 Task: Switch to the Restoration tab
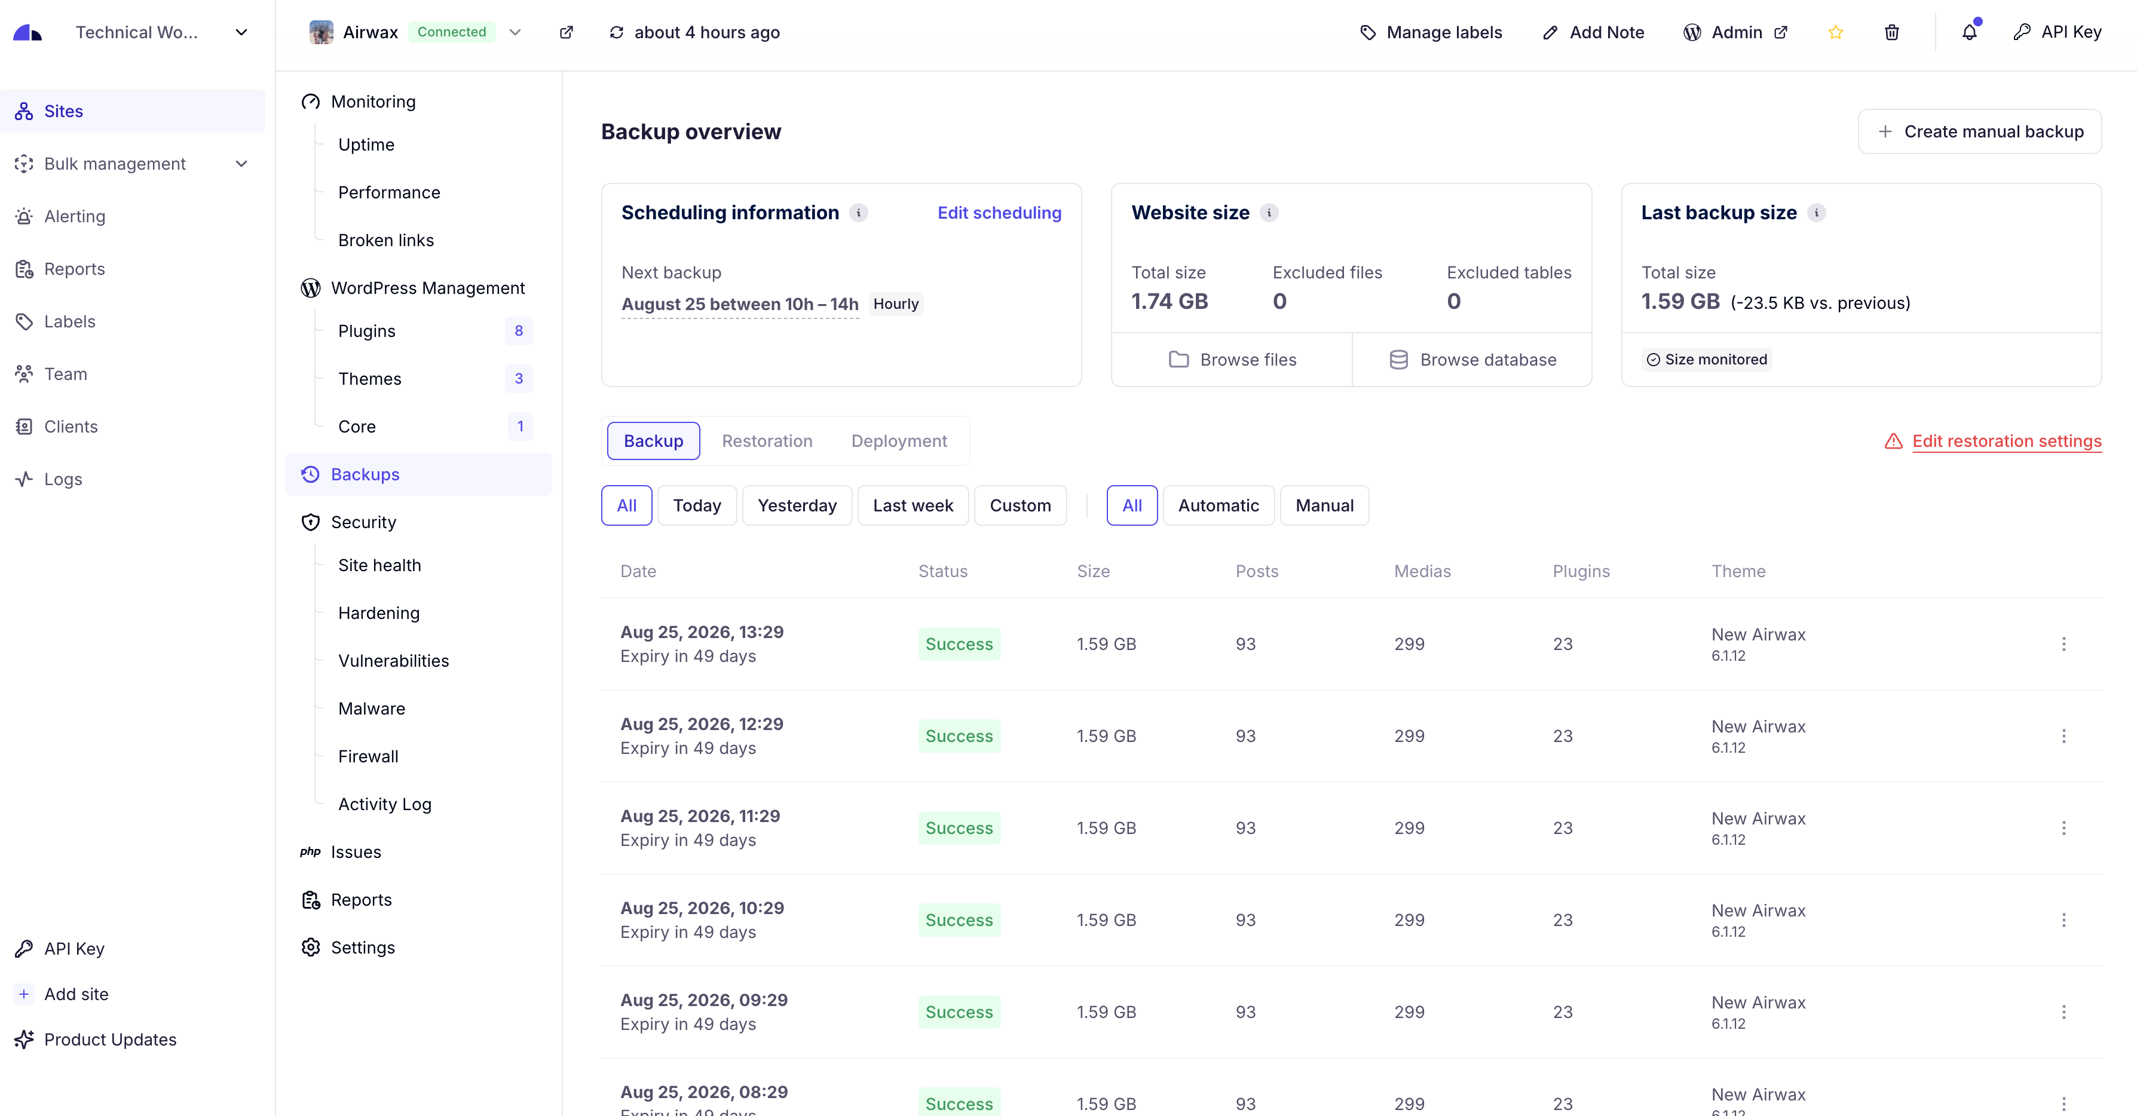767,441
